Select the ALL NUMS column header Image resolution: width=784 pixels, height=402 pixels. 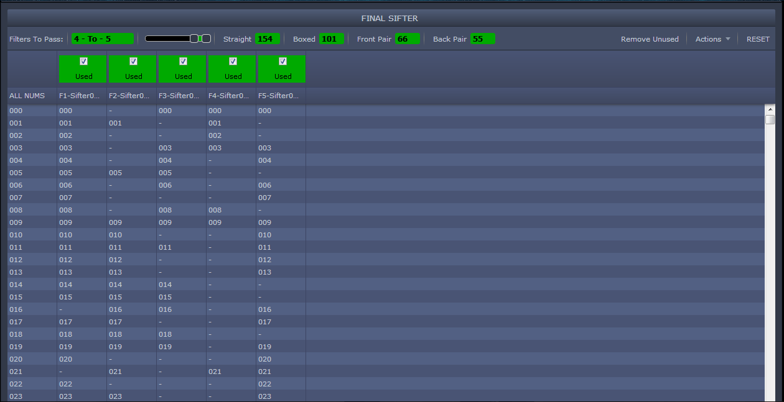(x=27, y=96)
